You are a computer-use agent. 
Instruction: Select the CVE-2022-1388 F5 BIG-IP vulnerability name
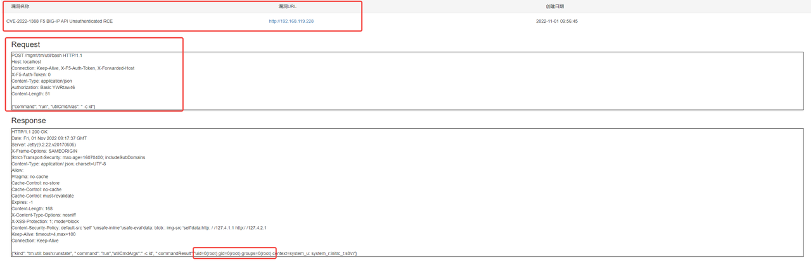click(x=60, y=21)
